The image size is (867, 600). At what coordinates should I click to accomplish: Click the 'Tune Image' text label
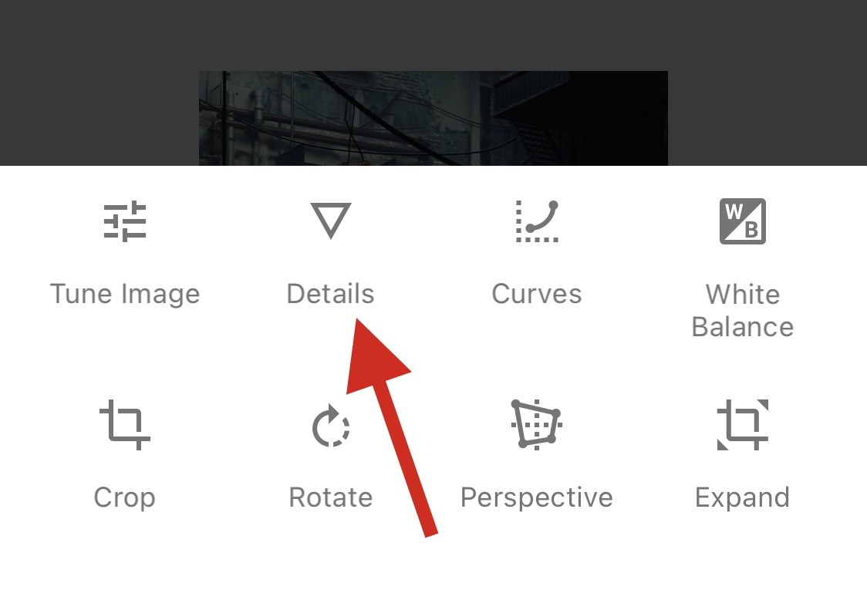click(125, 294)
